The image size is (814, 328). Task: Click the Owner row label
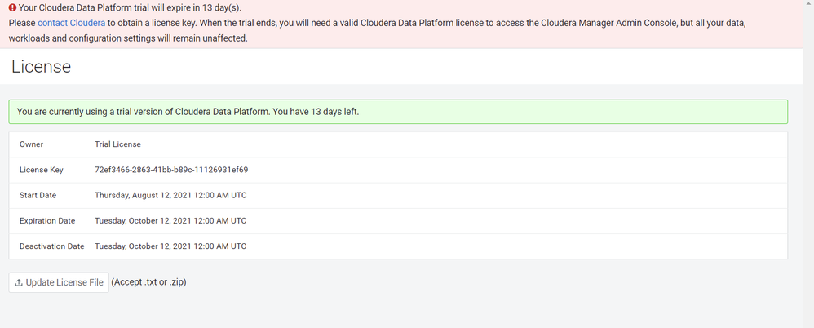[31, 144]
